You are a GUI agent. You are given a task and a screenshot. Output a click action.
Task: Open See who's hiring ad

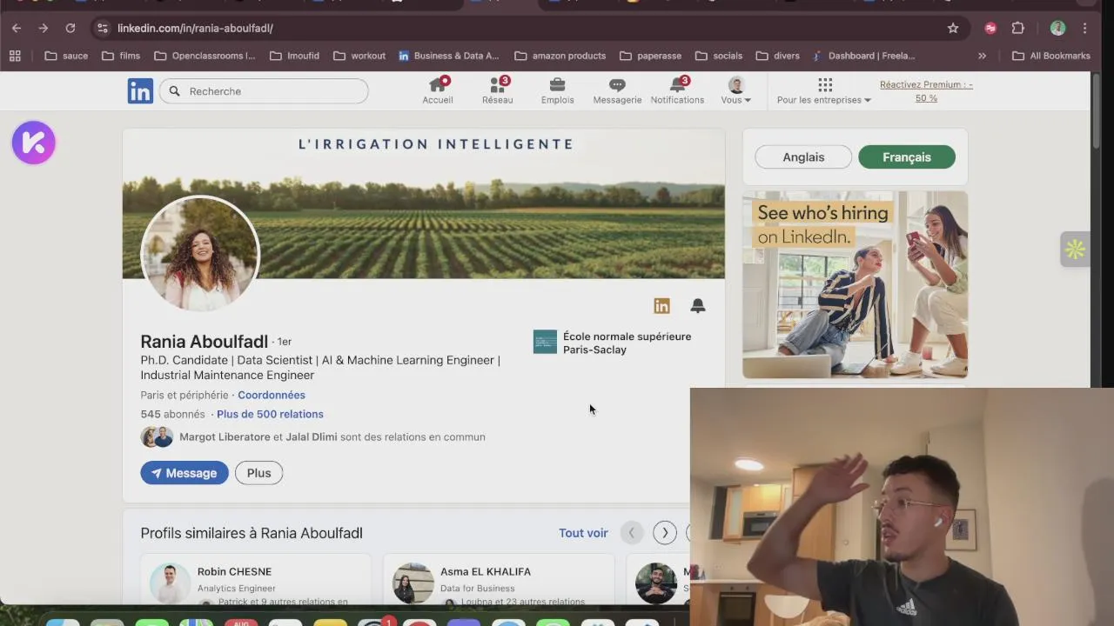pyautogui.click(x=855, y=284)
